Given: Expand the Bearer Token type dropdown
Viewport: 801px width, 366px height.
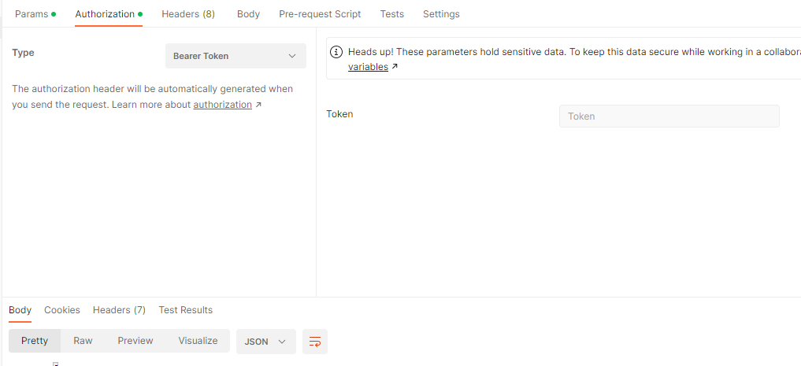Looking at the screenshot, I should click(x=235, y=56).
